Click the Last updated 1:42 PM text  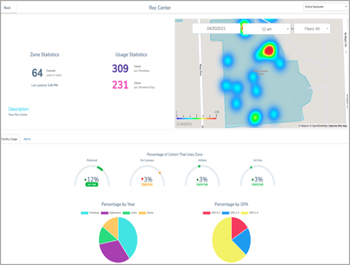pos(45,85)
